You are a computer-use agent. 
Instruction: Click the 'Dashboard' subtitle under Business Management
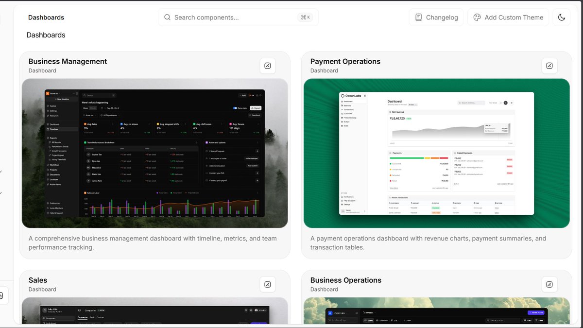(42, 70)
